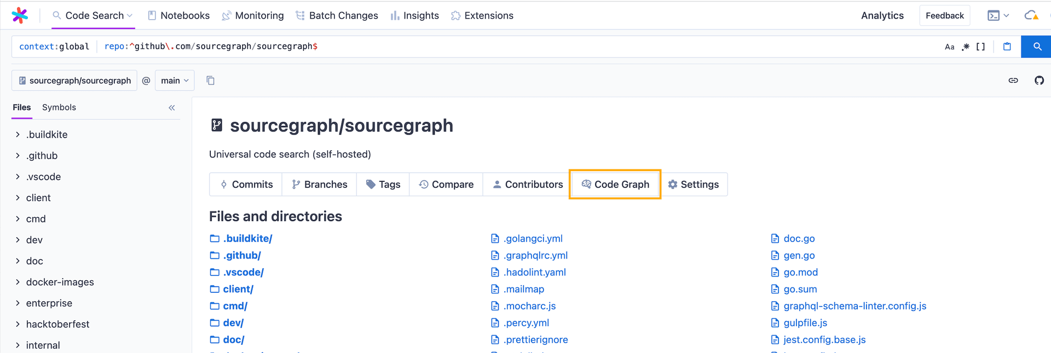The height and width of the screenshot is (353, 1051).
Task: Open the Compare button
Action: point(446,184)
